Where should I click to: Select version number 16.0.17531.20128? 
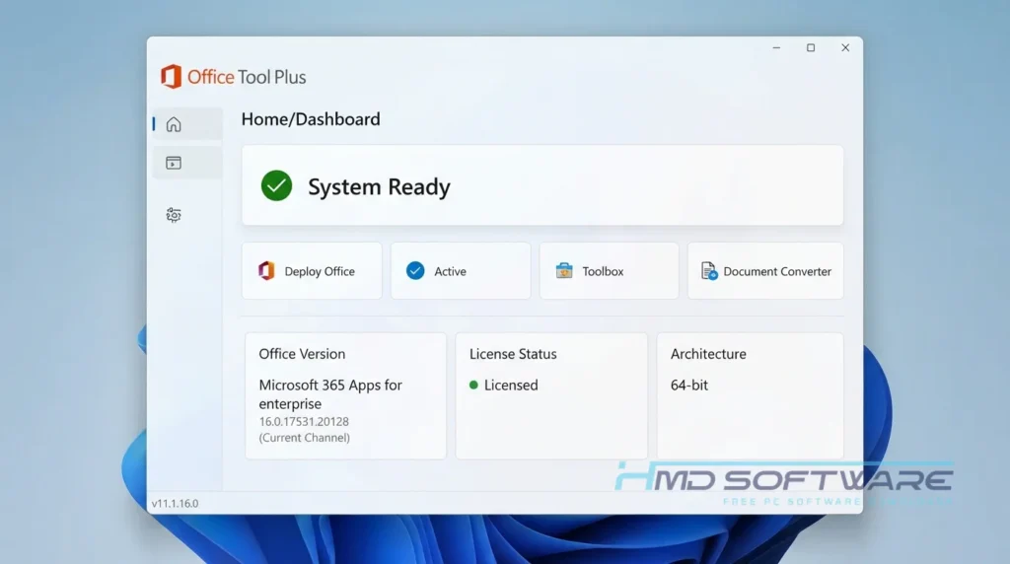(x=304, y=422)
